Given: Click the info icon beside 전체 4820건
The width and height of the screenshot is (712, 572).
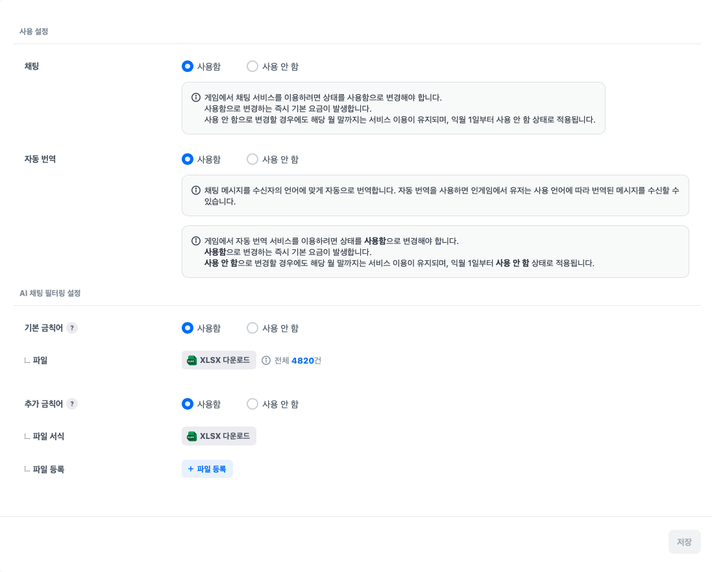Looking at the screenshot, I should (266, 360).
